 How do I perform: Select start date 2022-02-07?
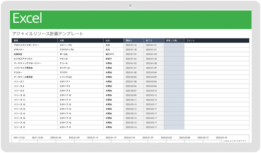pos(133,91)
